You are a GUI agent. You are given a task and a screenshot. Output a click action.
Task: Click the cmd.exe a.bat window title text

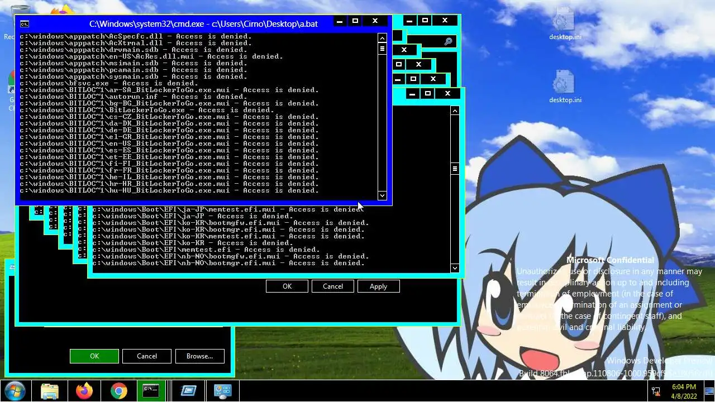click(x=203, y=24)
